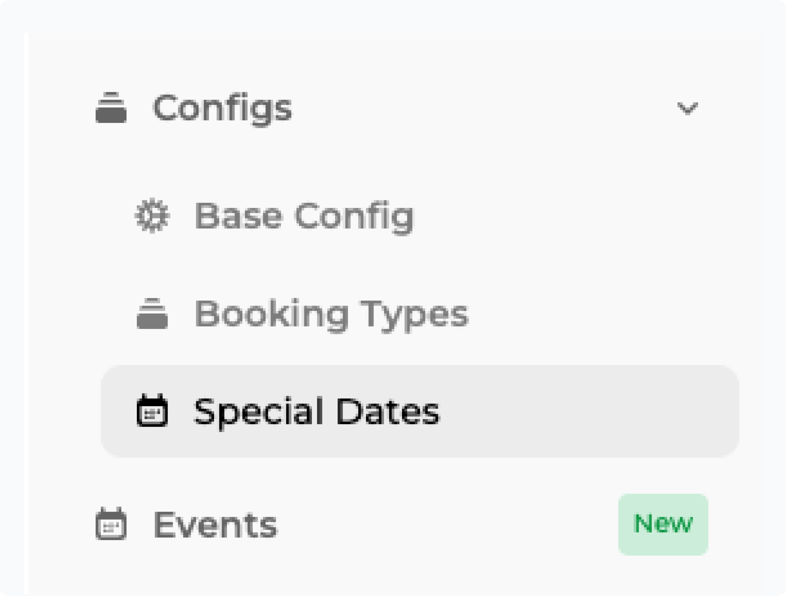Click the word Config in Base Config
The image size is (786, 596).
tap(354, 216)
